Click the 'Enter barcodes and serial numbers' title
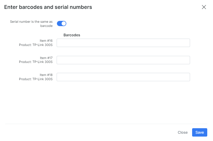213x141 pixels. coord(48,7)
